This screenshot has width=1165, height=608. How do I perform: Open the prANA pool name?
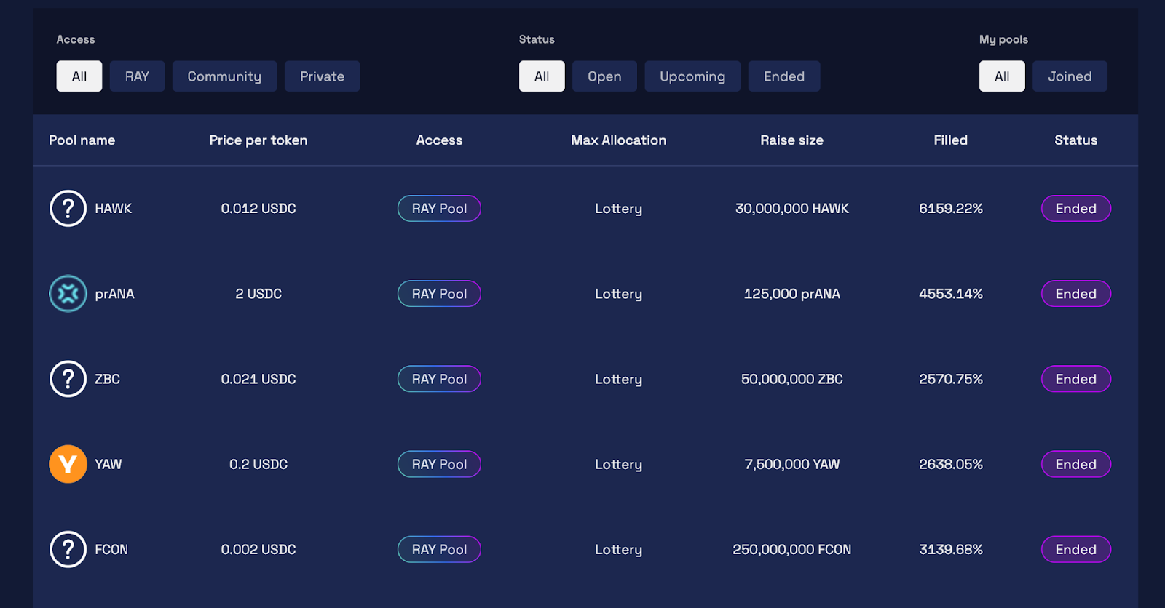point(114,294)
